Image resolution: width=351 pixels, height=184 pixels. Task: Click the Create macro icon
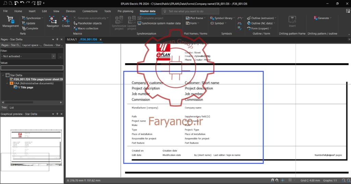[66, 22]
